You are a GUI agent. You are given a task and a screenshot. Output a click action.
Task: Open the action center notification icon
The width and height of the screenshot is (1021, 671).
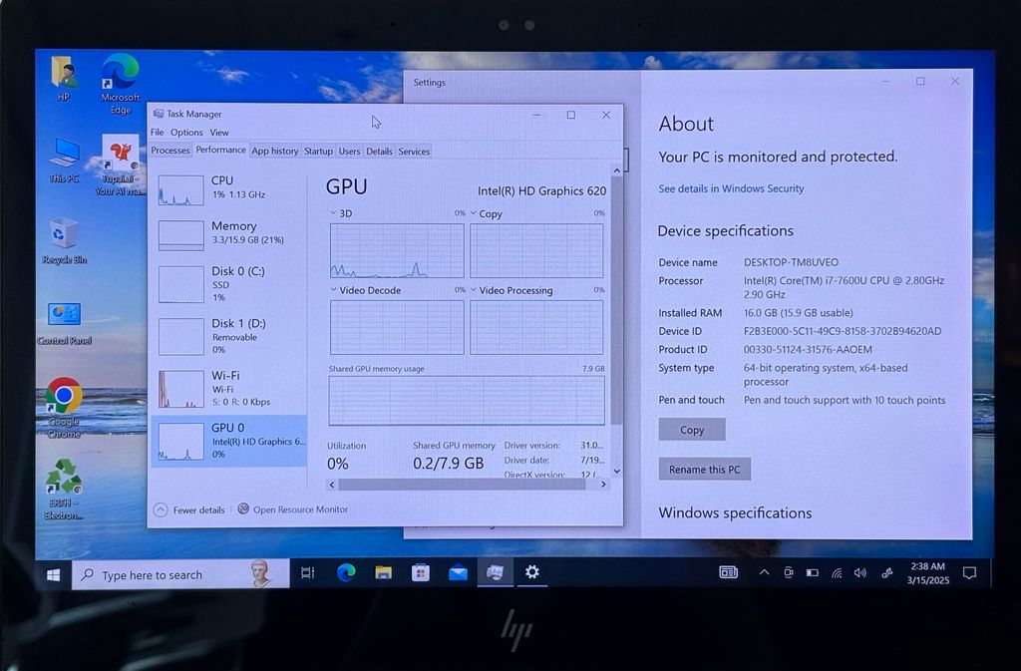[969, 572]
